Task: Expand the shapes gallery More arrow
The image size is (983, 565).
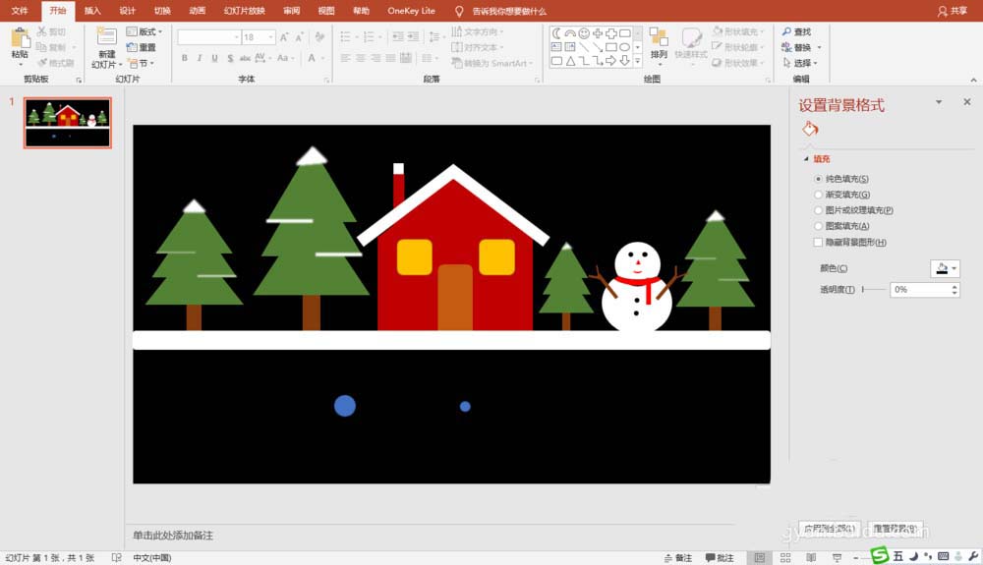Action: click(x=638, y=61)
